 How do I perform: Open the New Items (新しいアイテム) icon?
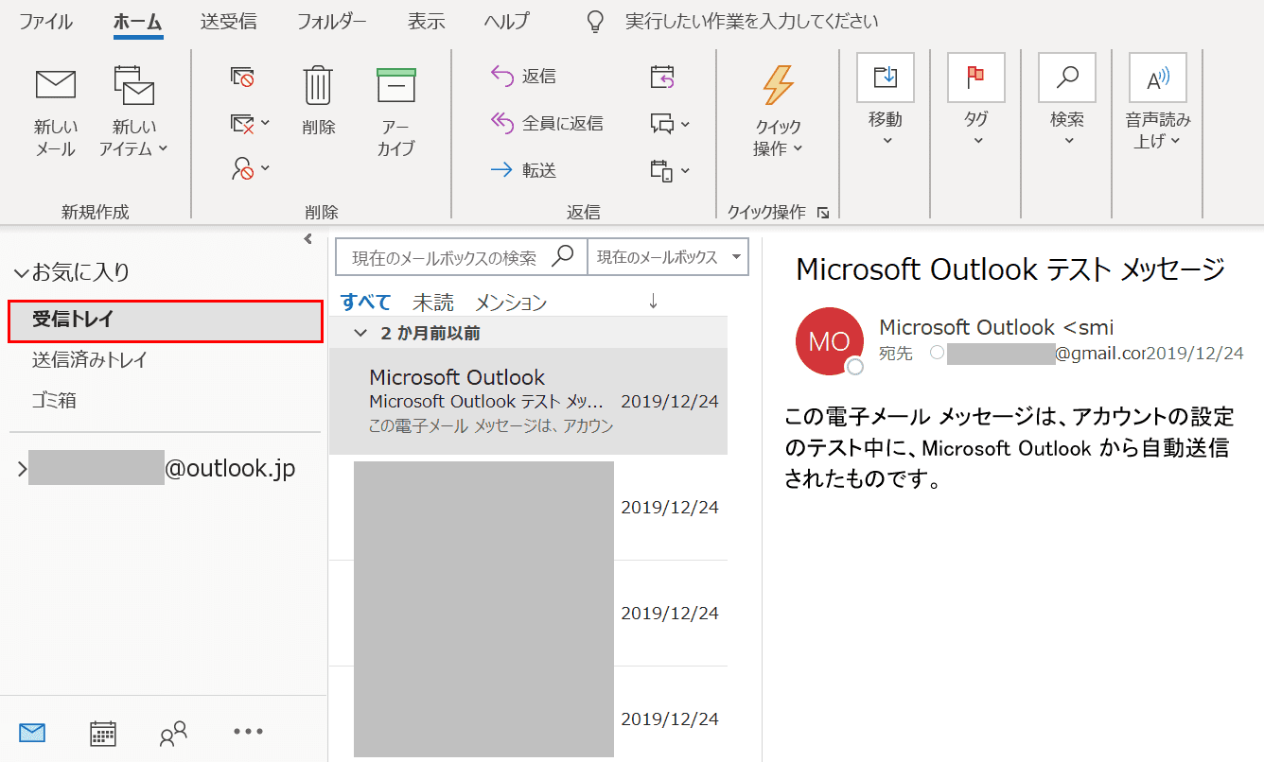pos(133,85)
